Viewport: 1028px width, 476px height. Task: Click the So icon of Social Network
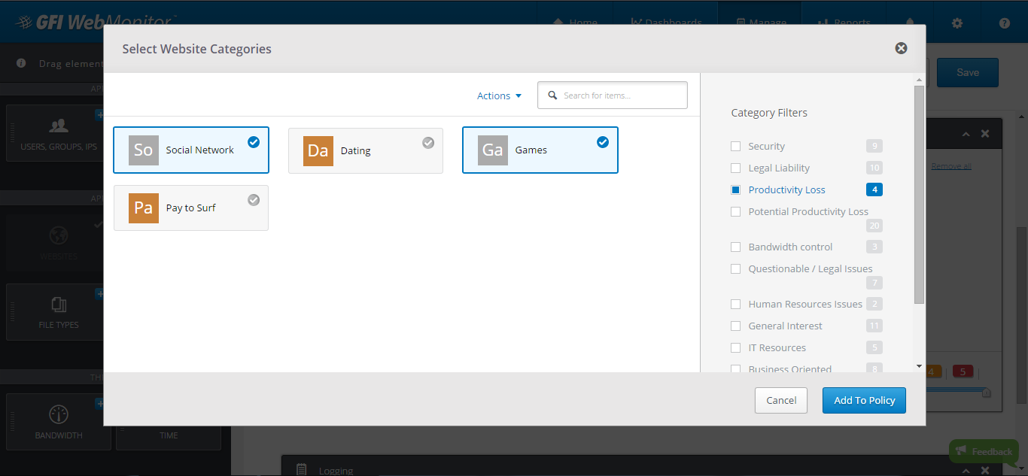(x=144, y=150)
